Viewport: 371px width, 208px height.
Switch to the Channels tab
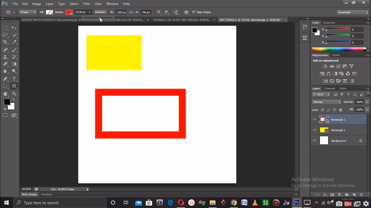(x=329, y=88)
